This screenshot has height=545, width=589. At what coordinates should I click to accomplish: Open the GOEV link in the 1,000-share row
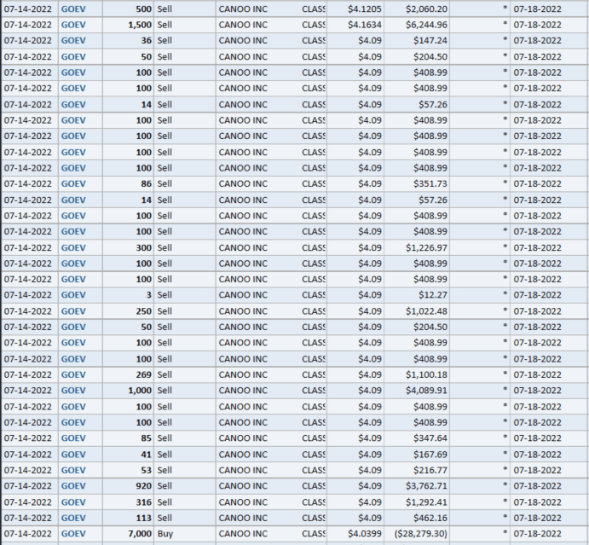coord(73,391)
